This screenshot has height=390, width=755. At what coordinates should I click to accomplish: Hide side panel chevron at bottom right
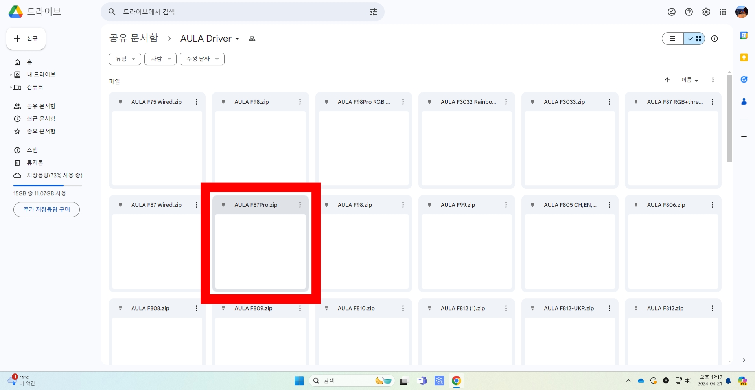coord(744,360)
